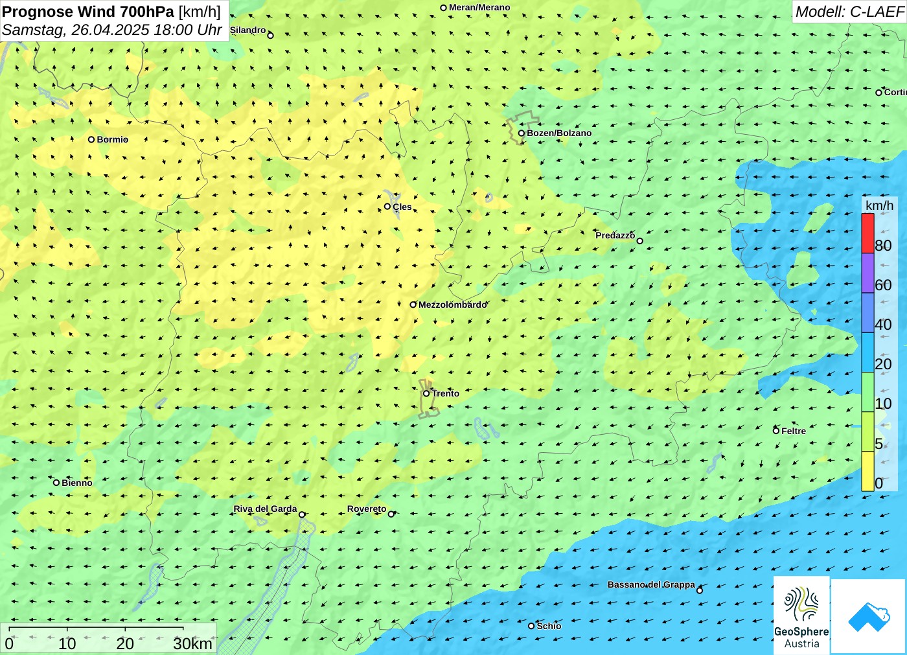Click the 'Predazzo' label text
907x655 pixels.
click(x=615, y=235)
